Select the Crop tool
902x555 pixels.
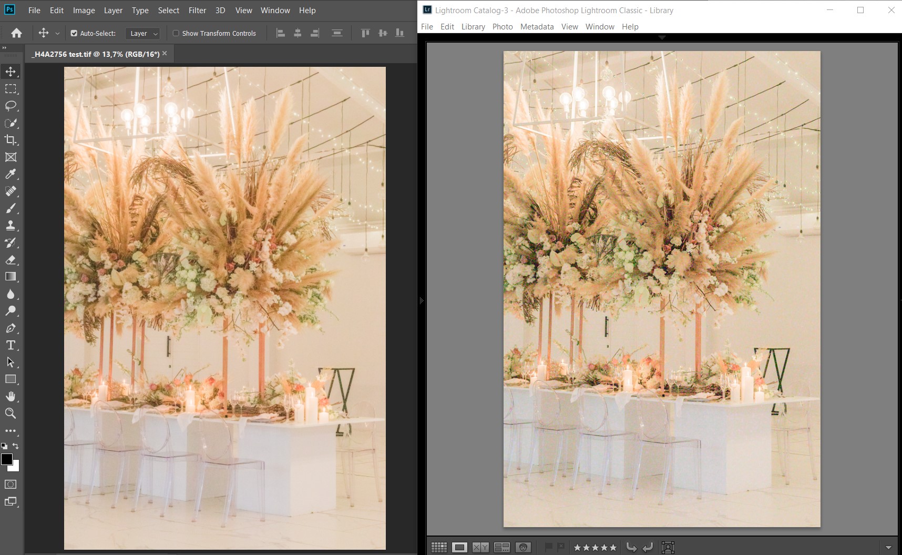[11, 140]
